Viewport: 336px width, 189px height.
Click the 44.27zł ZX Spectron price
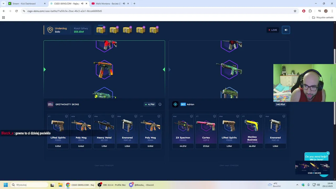183,146
